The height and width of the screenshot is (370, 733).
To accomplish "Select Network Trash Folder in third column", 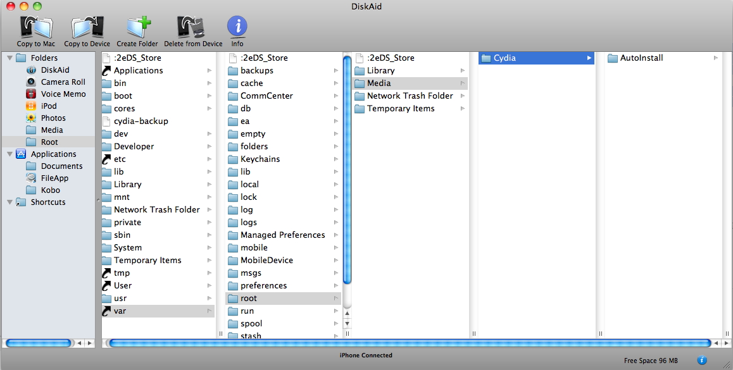I will click(x=410, y=96).
